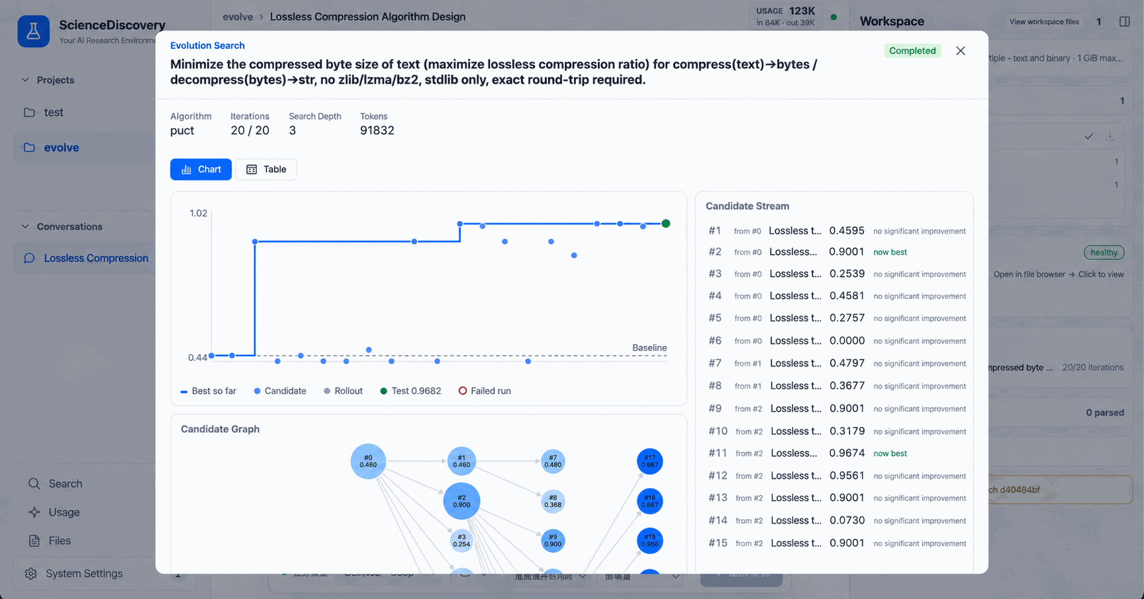Click candidate #11 score 0.9674 row
This screenshot has height=599, width=1144.
pyautogui.click(x=836, y=453)
